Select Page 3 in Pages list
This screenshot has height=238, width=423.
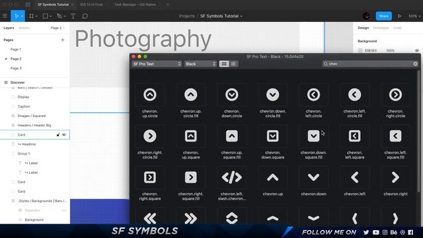click(16, 68)
